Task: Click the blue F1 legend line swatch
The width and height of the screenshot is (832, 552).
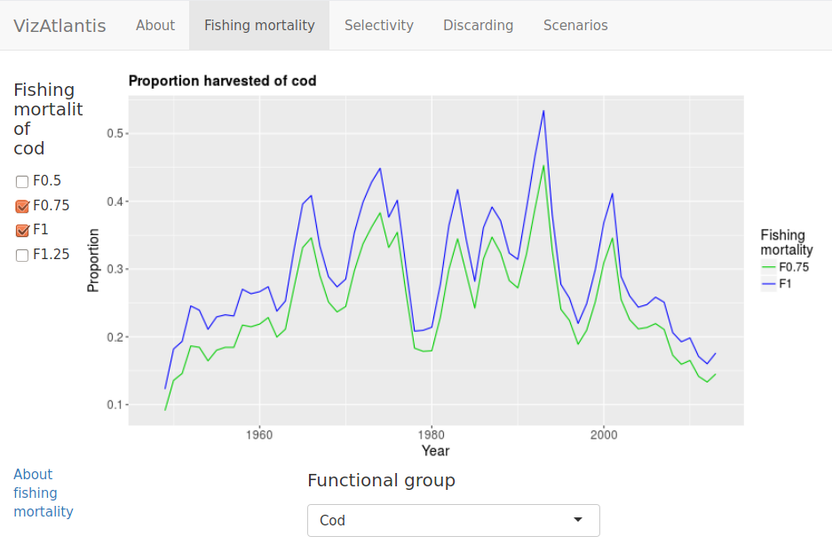Action: coord(768,284)
